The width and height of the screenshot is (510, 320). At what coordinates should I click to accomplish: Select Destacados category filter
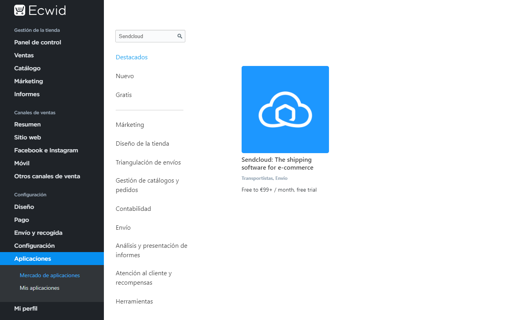click(131, 57)
